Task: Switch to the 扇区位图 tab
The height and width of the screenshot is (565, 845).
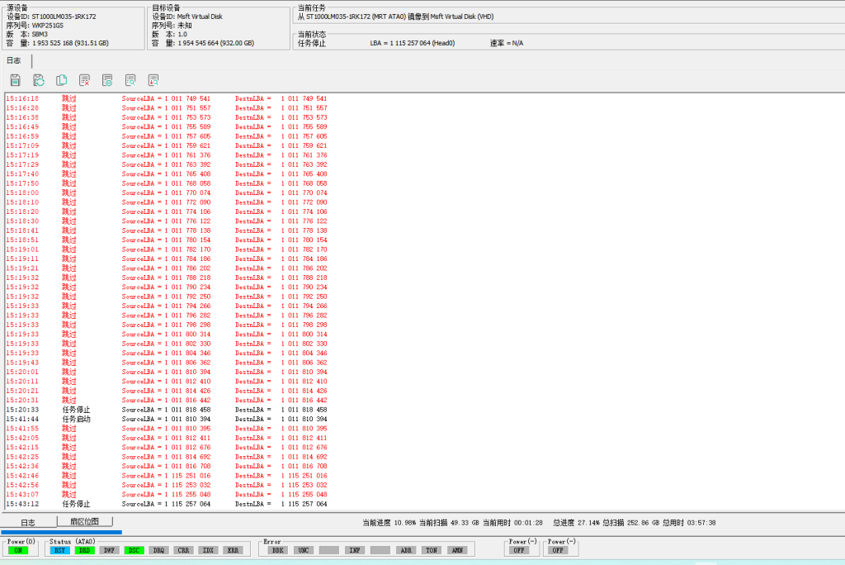Action: pyautogui.click(x=84, y=522)
